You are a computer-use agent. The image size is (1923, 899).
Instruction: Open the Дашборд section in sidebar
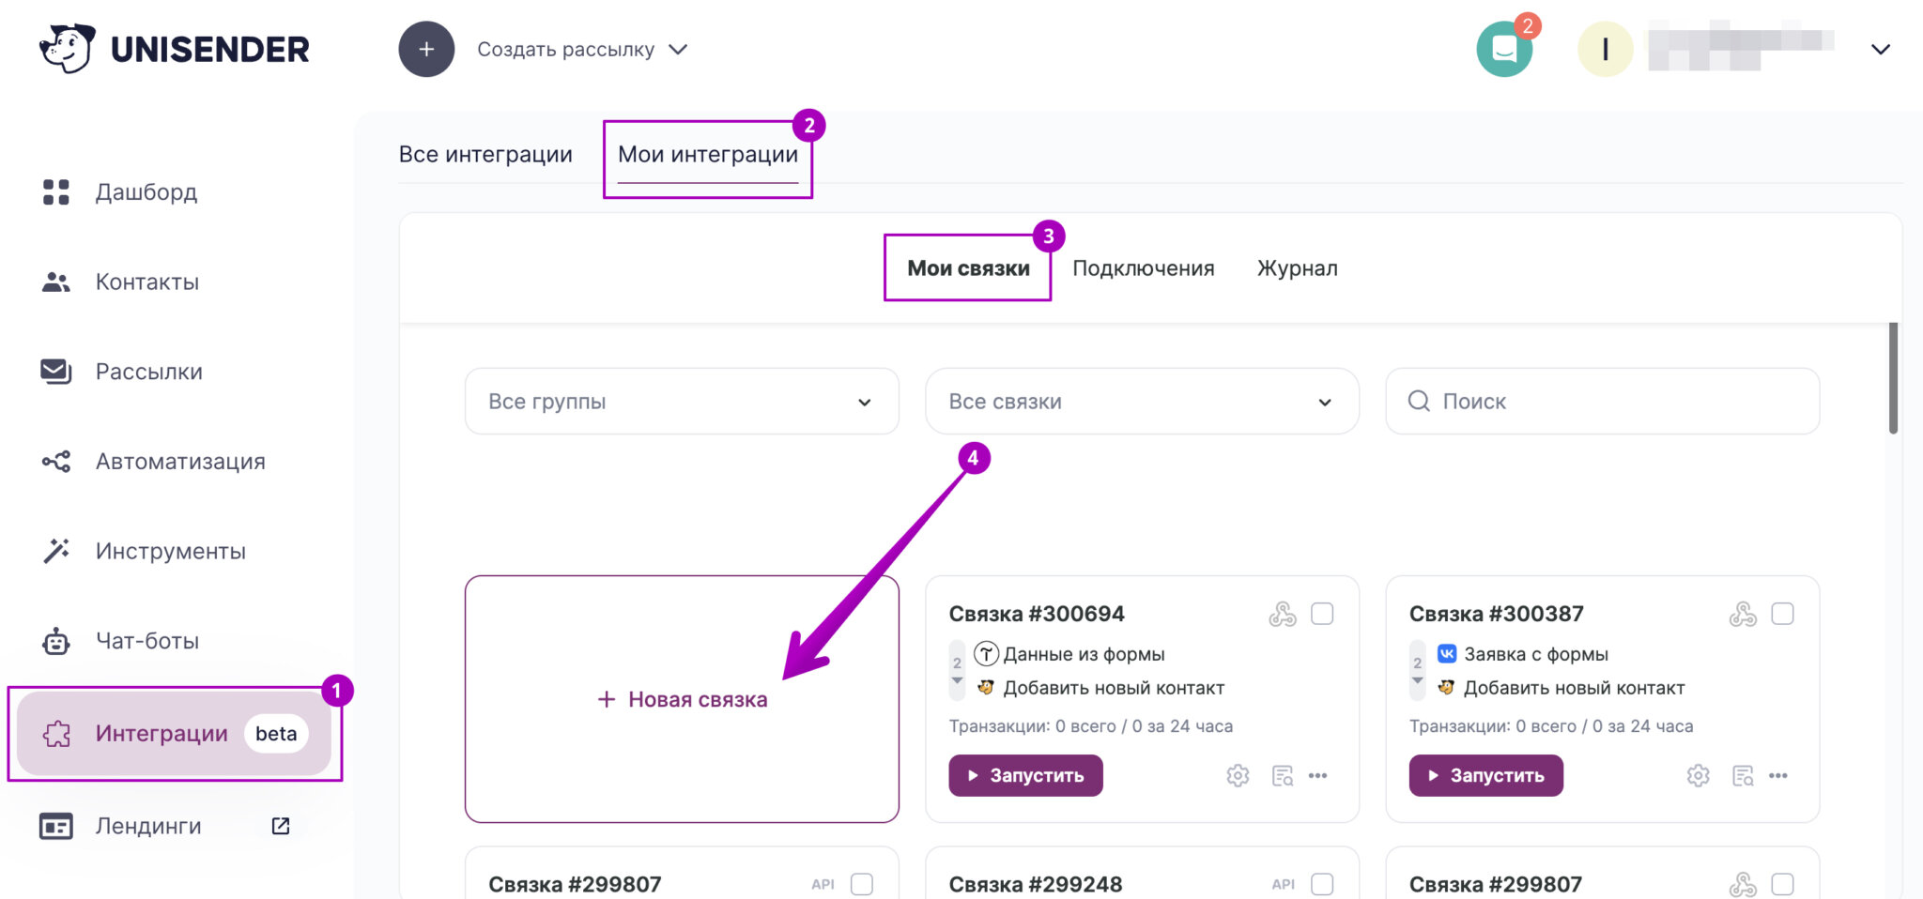(146, 192)
